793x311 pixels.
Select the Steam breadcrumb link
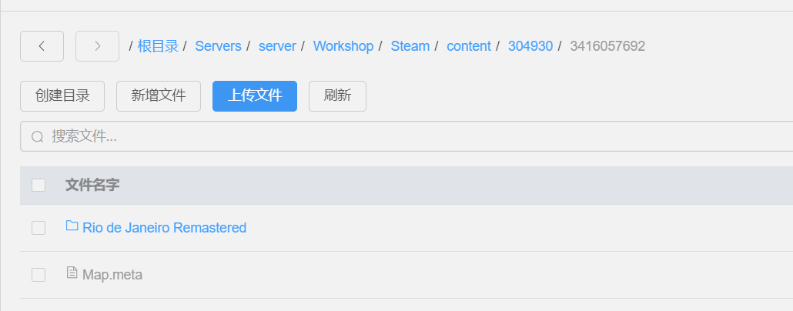tap(410, 46)
